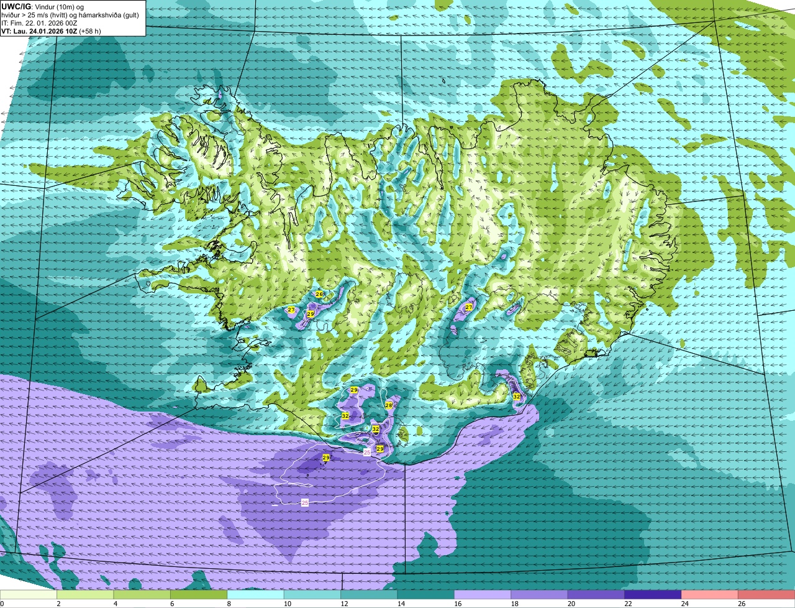
Task: Click scale tick label "8"
Action: (229, 604)
